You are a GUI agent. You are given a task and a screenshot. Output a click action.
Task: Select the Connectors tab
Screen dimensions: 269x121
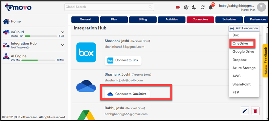point(200,20)
